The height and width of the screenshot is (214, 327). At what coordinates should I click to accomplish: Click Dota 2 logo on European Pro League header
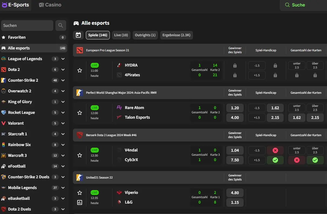coord(80,50)
